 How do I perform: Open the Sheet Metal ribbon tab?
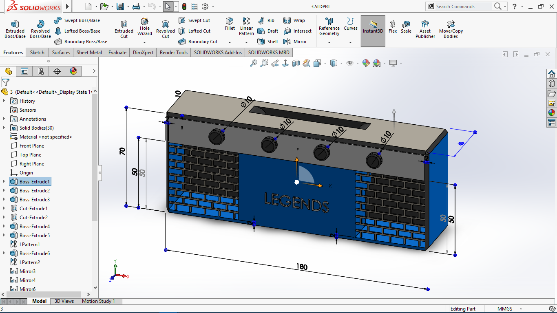tap(89, 52)
